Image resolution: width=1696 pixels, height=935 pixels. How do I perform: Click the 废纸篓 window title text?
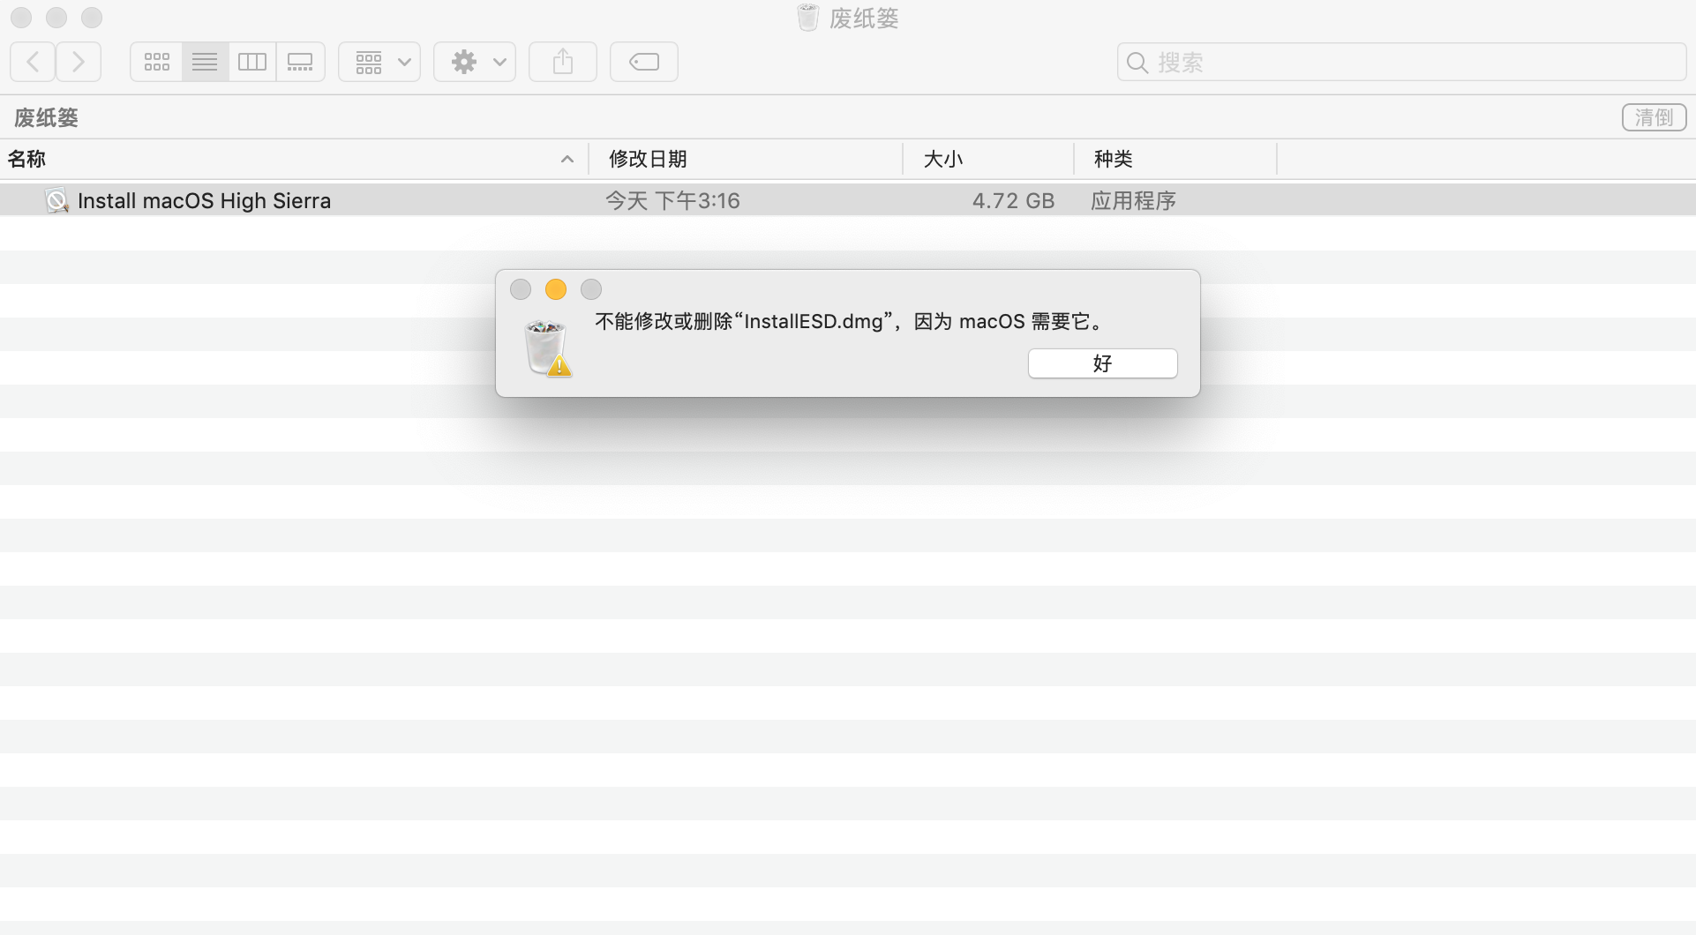(864, 19)
